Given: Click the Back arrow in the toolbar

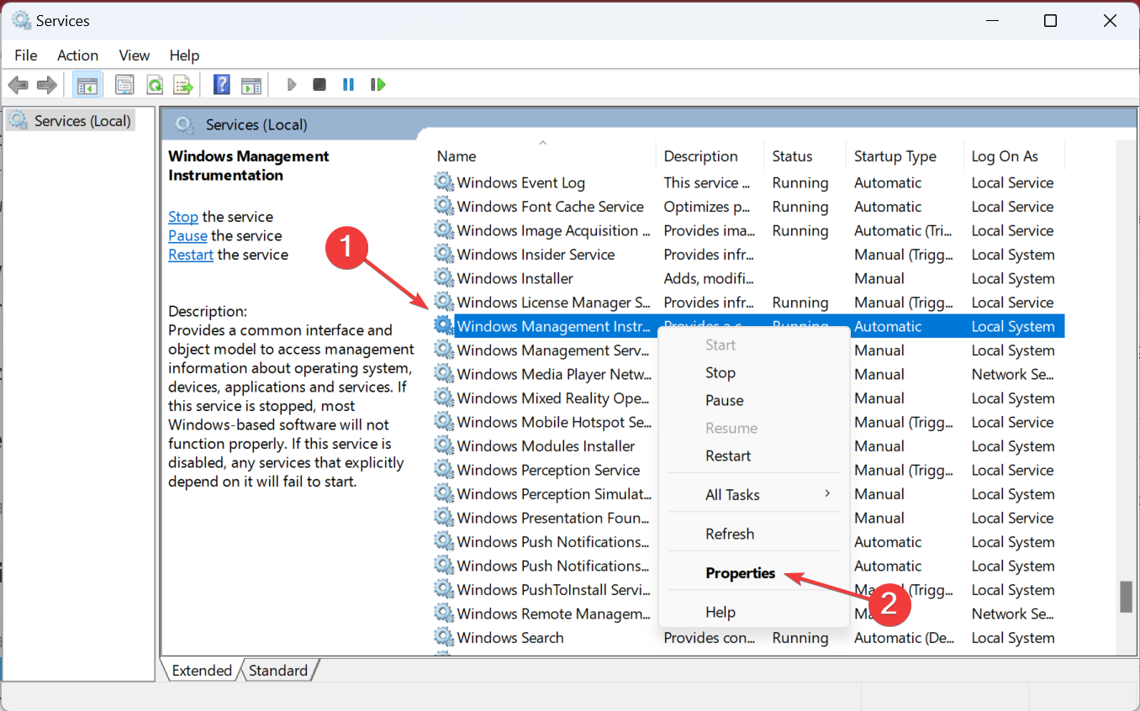Looking at the screenshot, I should pos(18,85).
